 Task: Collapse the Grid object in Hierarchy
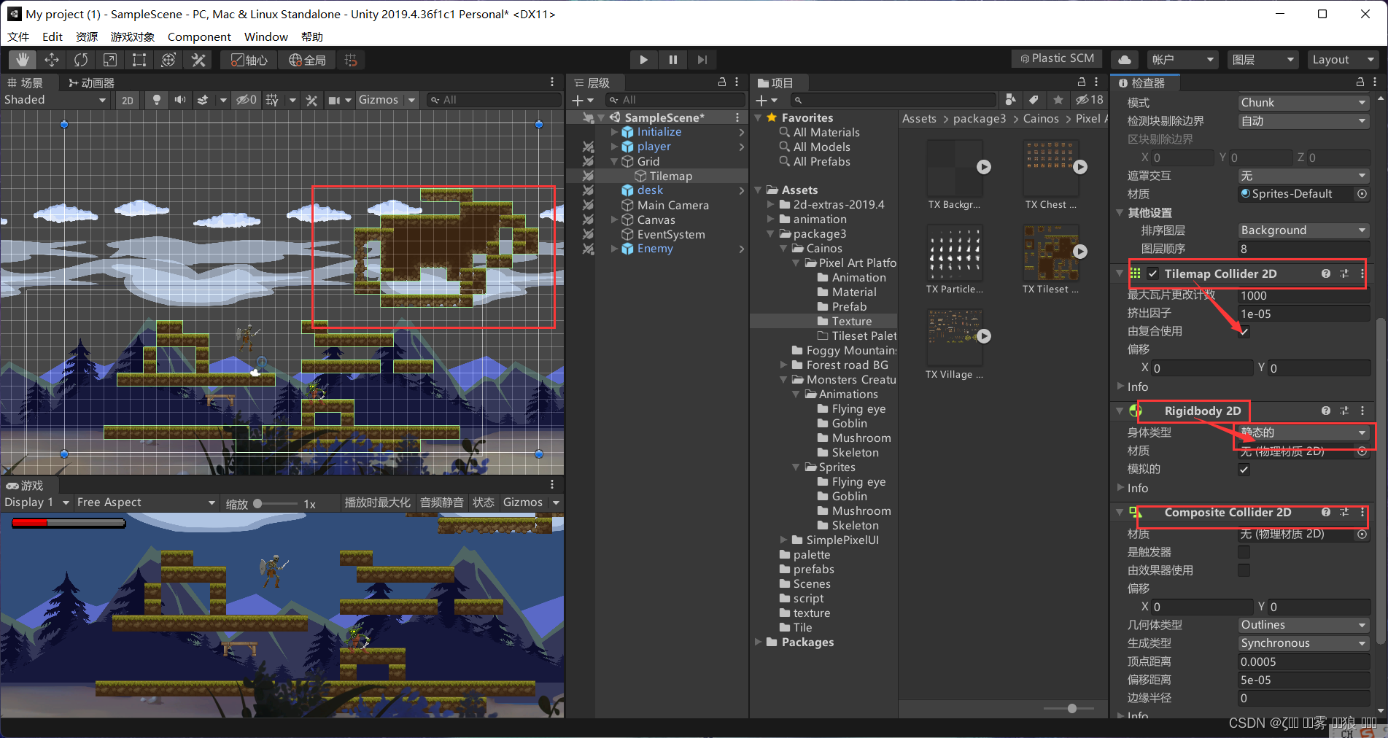[614, 161]
